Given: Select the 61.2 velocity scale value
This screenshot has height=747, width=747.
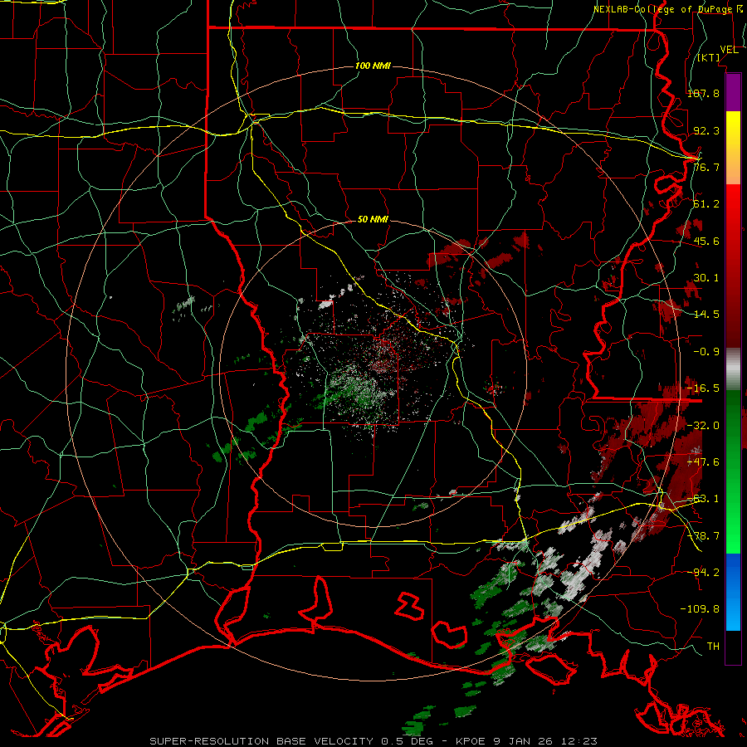Looking at the screenshot, I should coord(706,204).
